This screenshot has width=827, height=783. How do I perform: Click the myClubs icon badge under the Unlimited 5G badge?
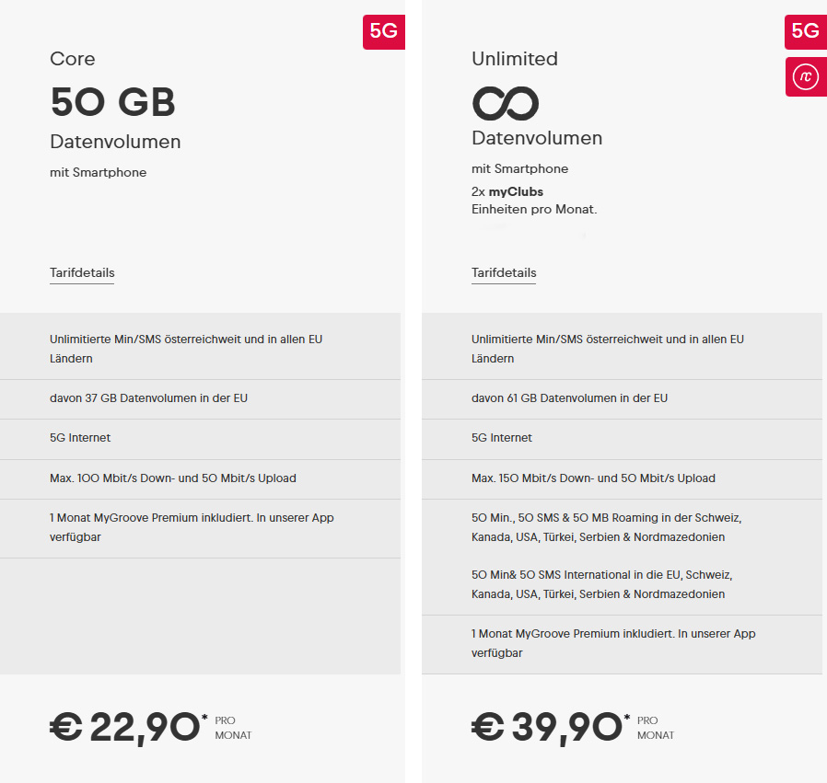coord(805,76)
